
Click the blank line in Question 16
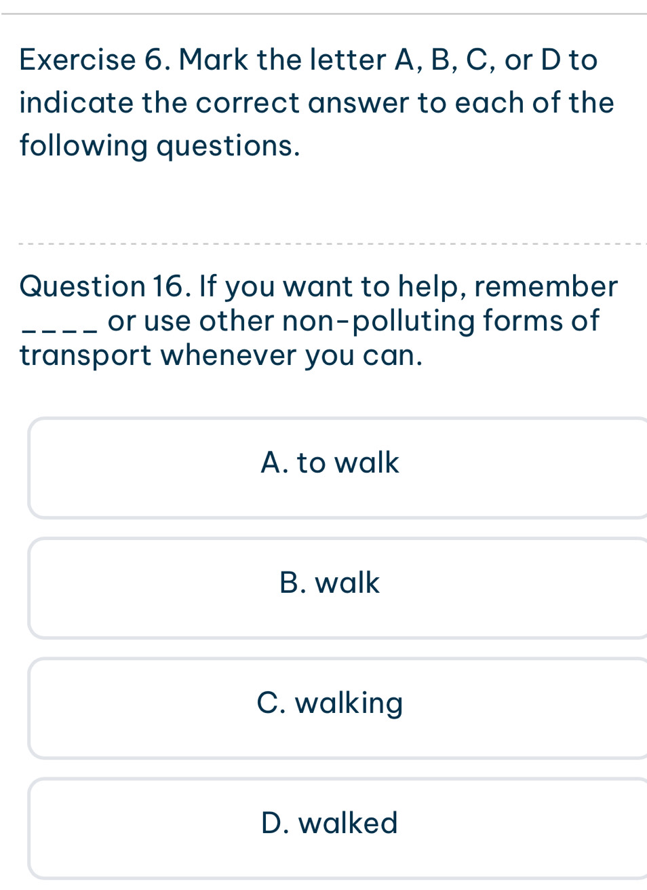click(x=60, y=330)
